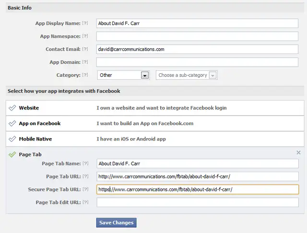Click the empty App Domain field
The width and height of the screenshot is (307, 233).
[x=197, y=62]
